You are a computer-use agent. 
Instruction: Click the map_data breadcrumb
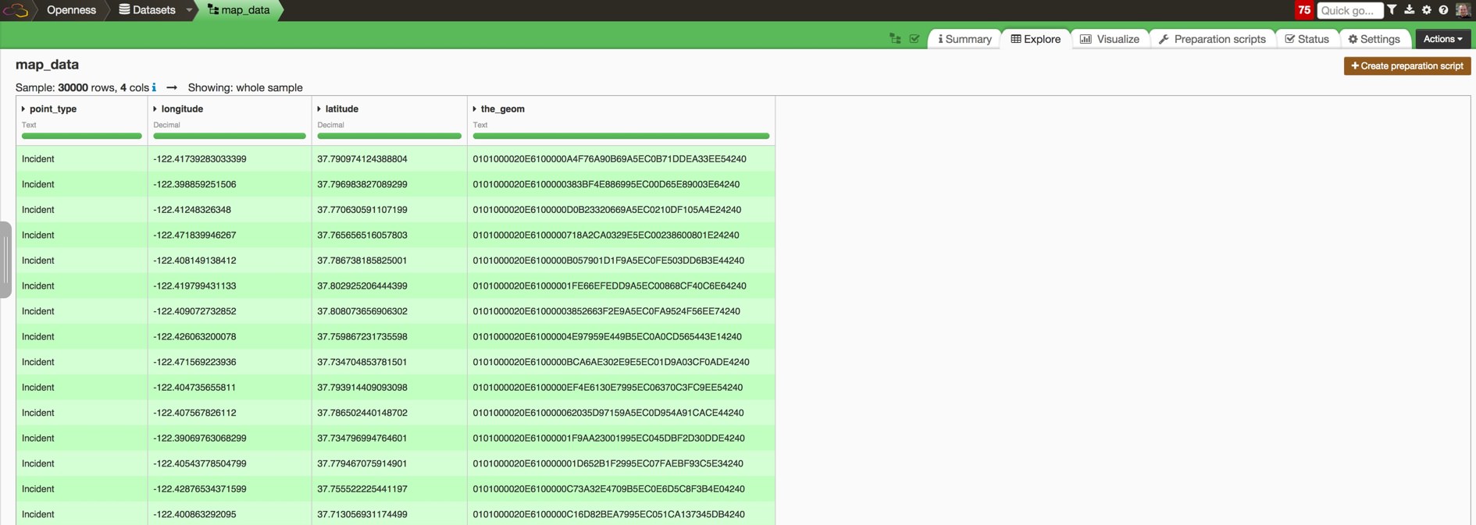click(239, 10)
